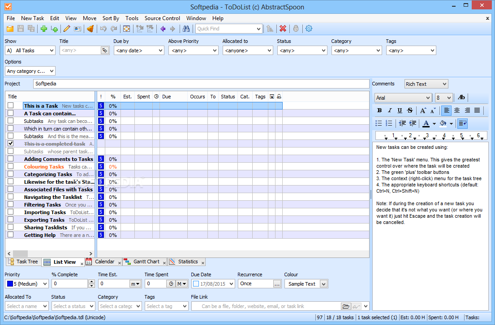The image size is (495, 325).
Task: Click the Recurrence '...' browse button
Action: click(x=277, y=284)
